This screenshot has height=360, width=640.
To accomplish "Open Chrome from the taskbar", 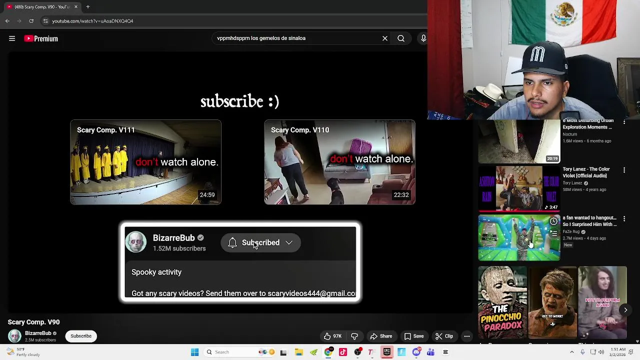I will point(328,352).
